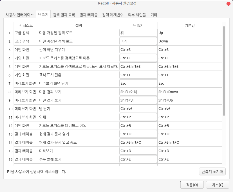This screenshot has width=233, height=192.
Task: Focus the Esc shortcut field for 미리보기 화면 닫기
Action: point(138,83)
